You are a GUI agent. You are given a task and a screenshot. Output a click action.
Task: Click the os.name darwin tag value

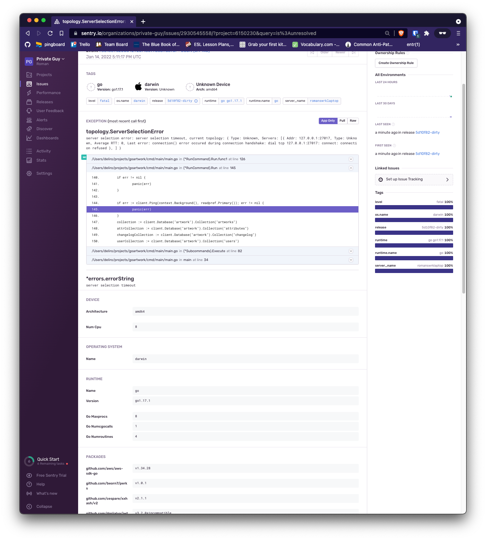click(139, 101)
